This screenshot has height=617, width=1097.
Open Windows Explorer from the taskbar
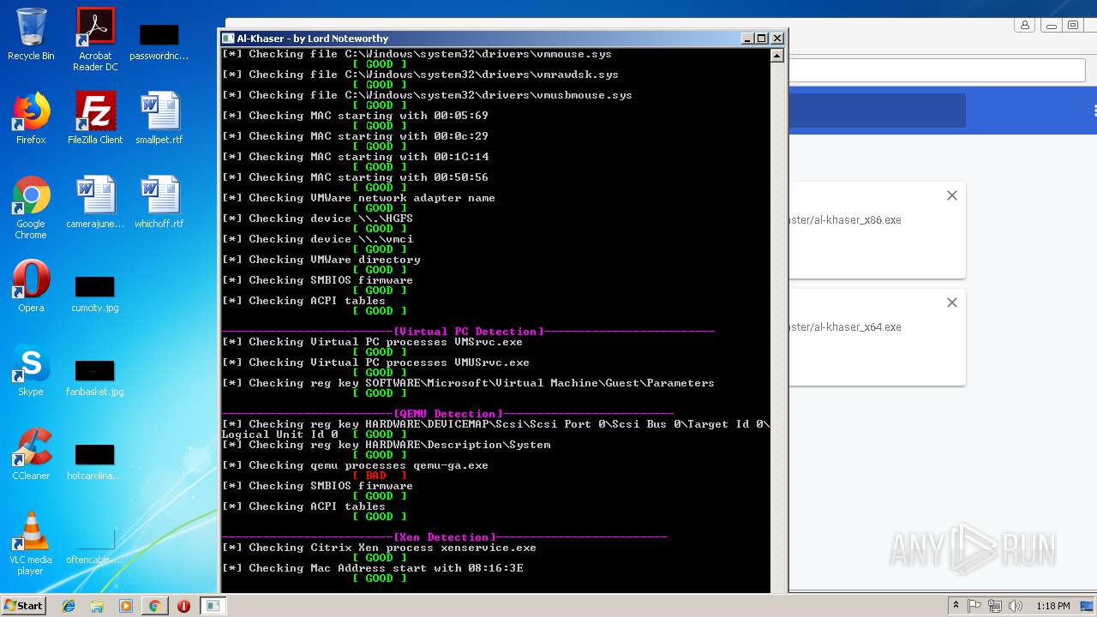pos(97,606)
